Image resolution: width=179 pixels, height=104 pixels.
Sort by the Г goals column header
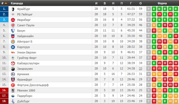pos(131,3)
